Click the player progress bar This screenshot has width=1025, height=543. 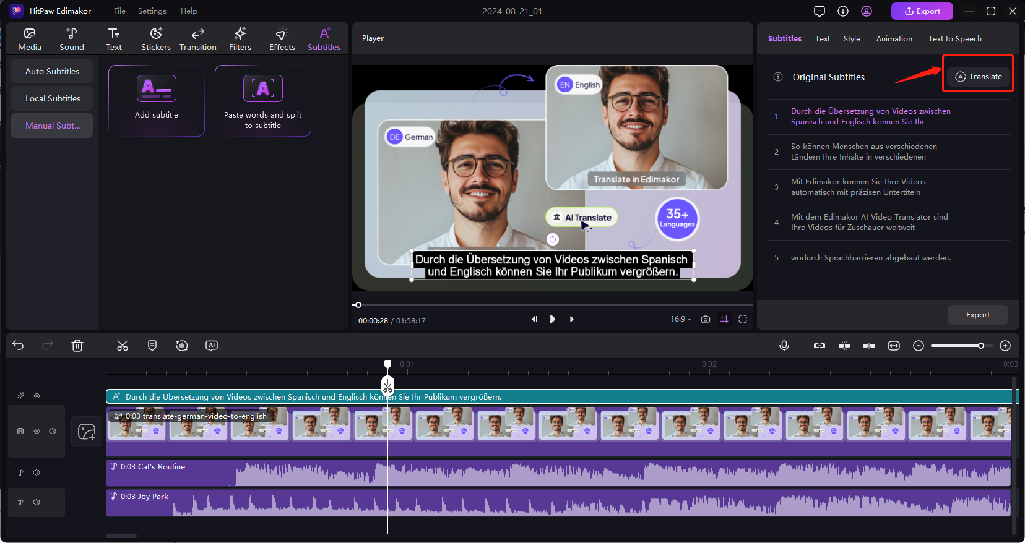(x=553, y=305)
